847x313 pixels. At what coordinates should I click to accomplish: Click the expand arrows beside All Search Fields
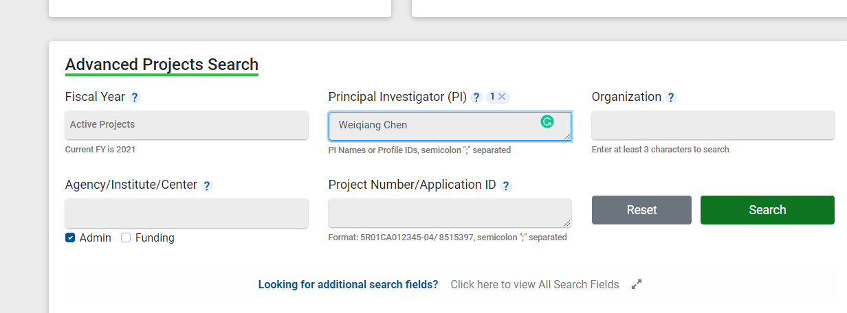(x=637, y=284)
